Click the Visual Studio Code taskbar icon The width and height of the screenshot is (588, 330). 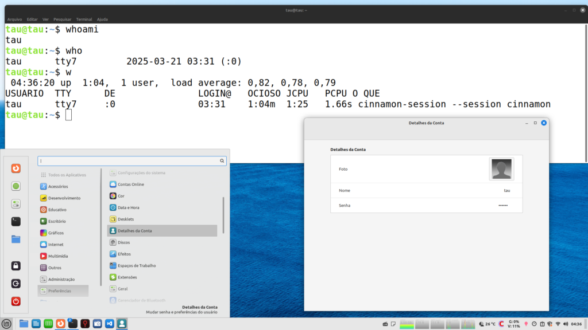pos(109,324)
